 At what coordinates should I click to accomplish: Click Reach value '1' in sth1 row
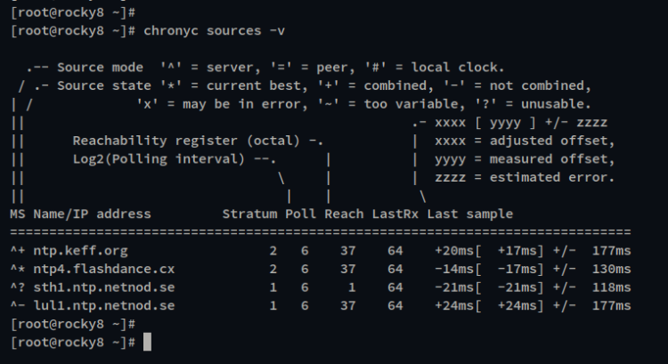point(352,287)
